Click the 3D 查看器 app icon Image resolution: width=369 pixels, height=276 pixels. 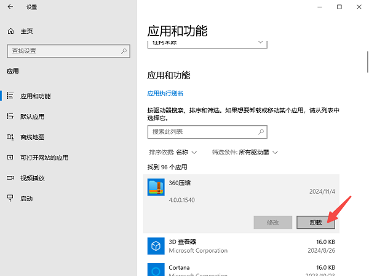pyautogui.click(x=156, y=246)
